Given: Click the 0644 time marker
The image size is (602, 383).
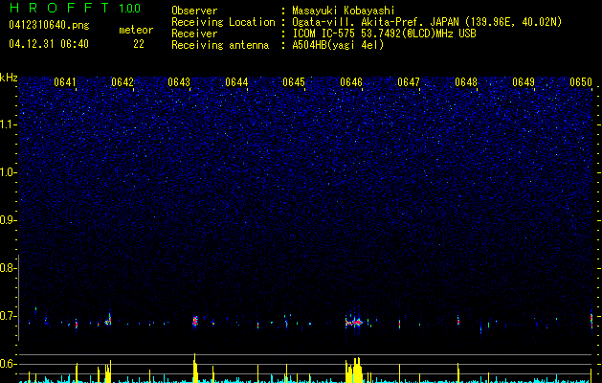Looking at the screenshot, I should tap(236, 82).
